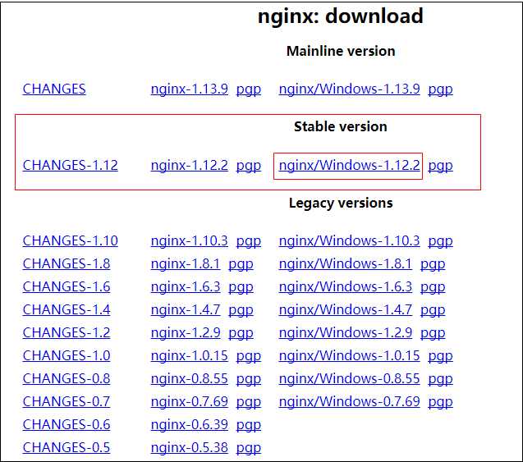The height and width of the screenshot is (462, 523).
Task: Download nginx/Windows-1.4.7
Action: coord(345,309)
